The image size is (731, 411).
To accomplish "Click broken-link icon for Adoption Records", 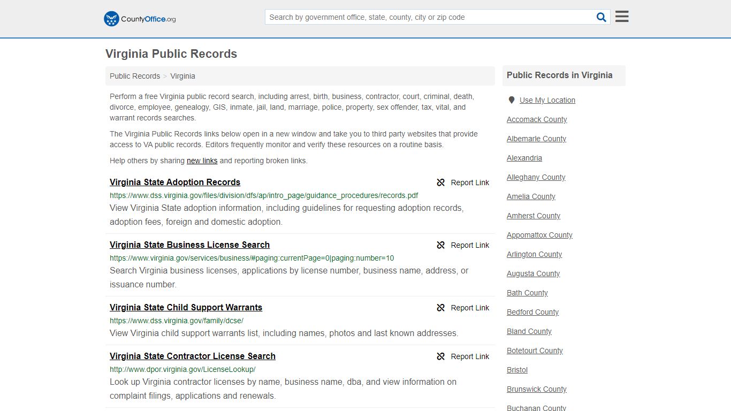I will [x=441, y=182].
